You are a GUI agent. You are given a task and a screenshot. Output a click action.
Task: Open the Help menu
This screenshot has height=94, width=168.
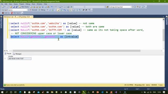[x=45, y=4]
